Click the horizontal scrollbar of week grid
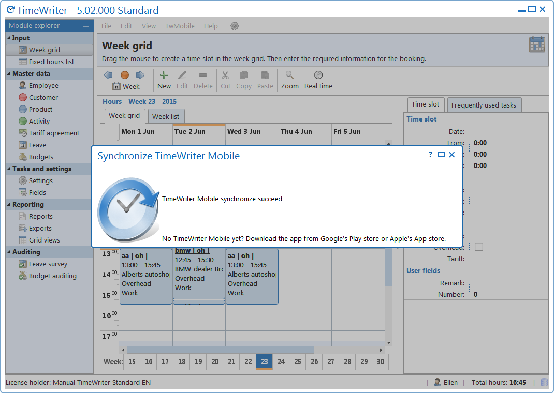The height and width of the screenshot is (393, 554). click(x=221, y=350)
